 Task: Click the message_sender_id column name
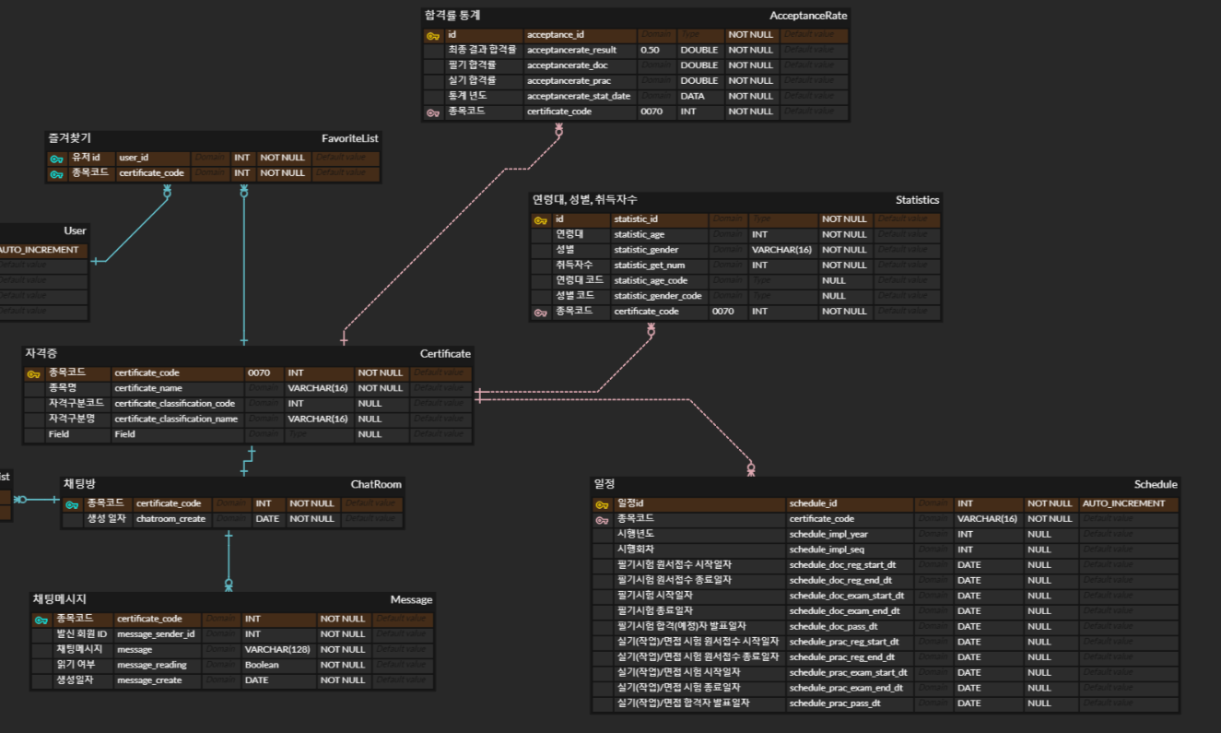pos(156,634)
